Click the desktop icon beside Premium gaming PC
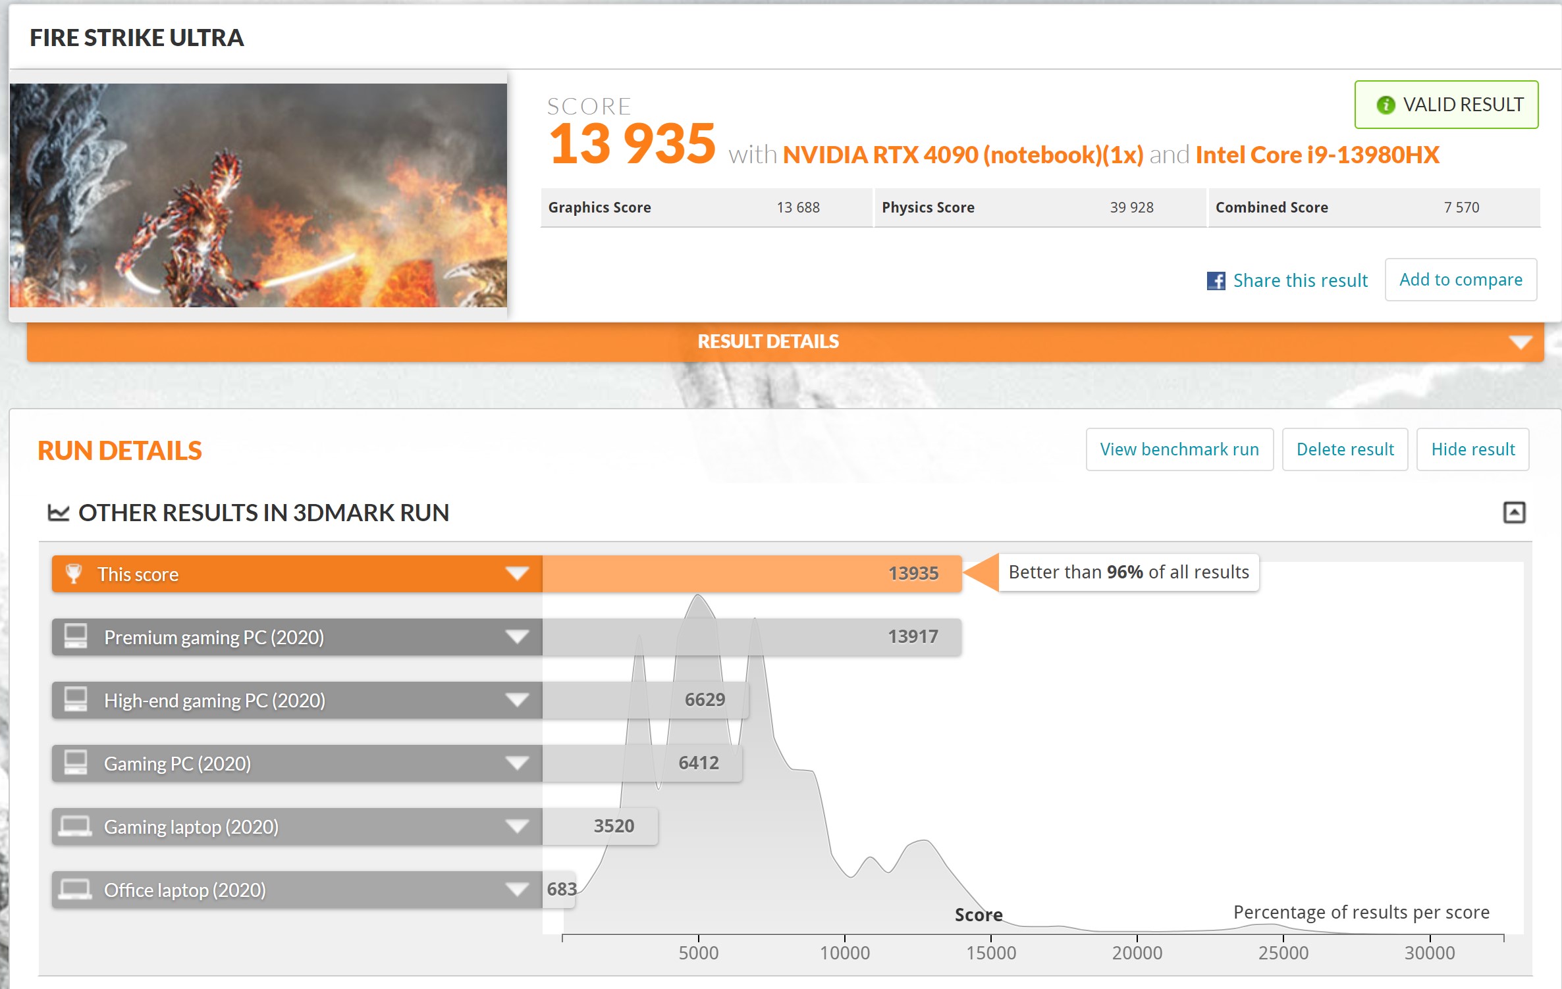The width and height of the screenshot is (1562, 989). click(76, 636)
